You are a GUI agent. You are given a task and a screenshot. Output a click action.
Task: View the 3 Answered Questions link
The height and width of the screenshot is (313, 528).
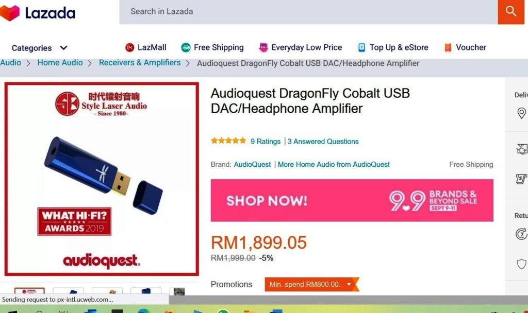[x=323, y=142]
